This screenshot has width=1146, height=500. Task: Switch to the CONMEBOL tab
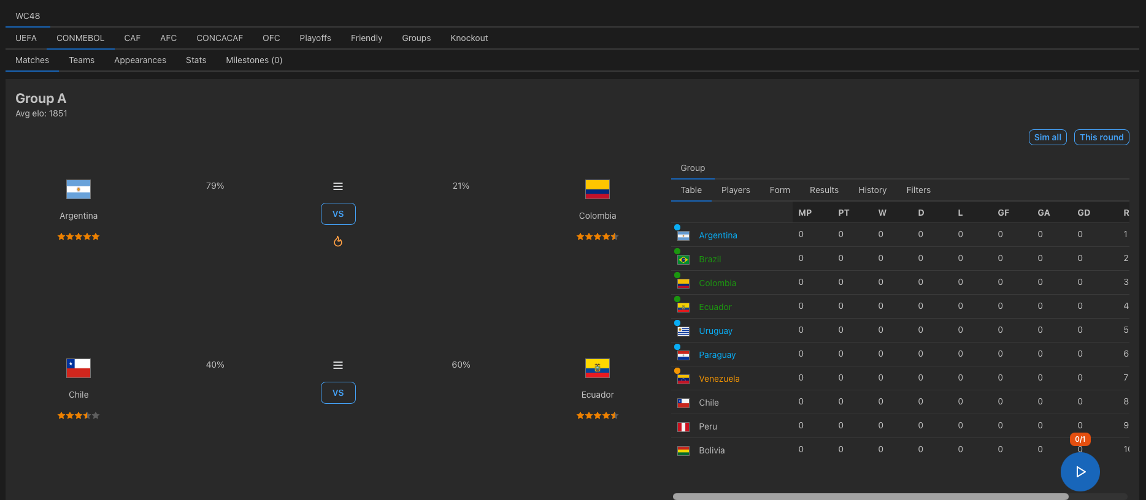tap(80, 38)
